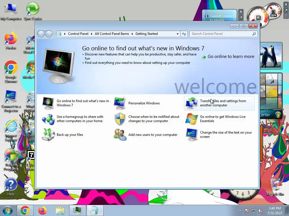Click the Back up your files icon
The width and height of the screenshot is (289, 216).
pos(48,135)
